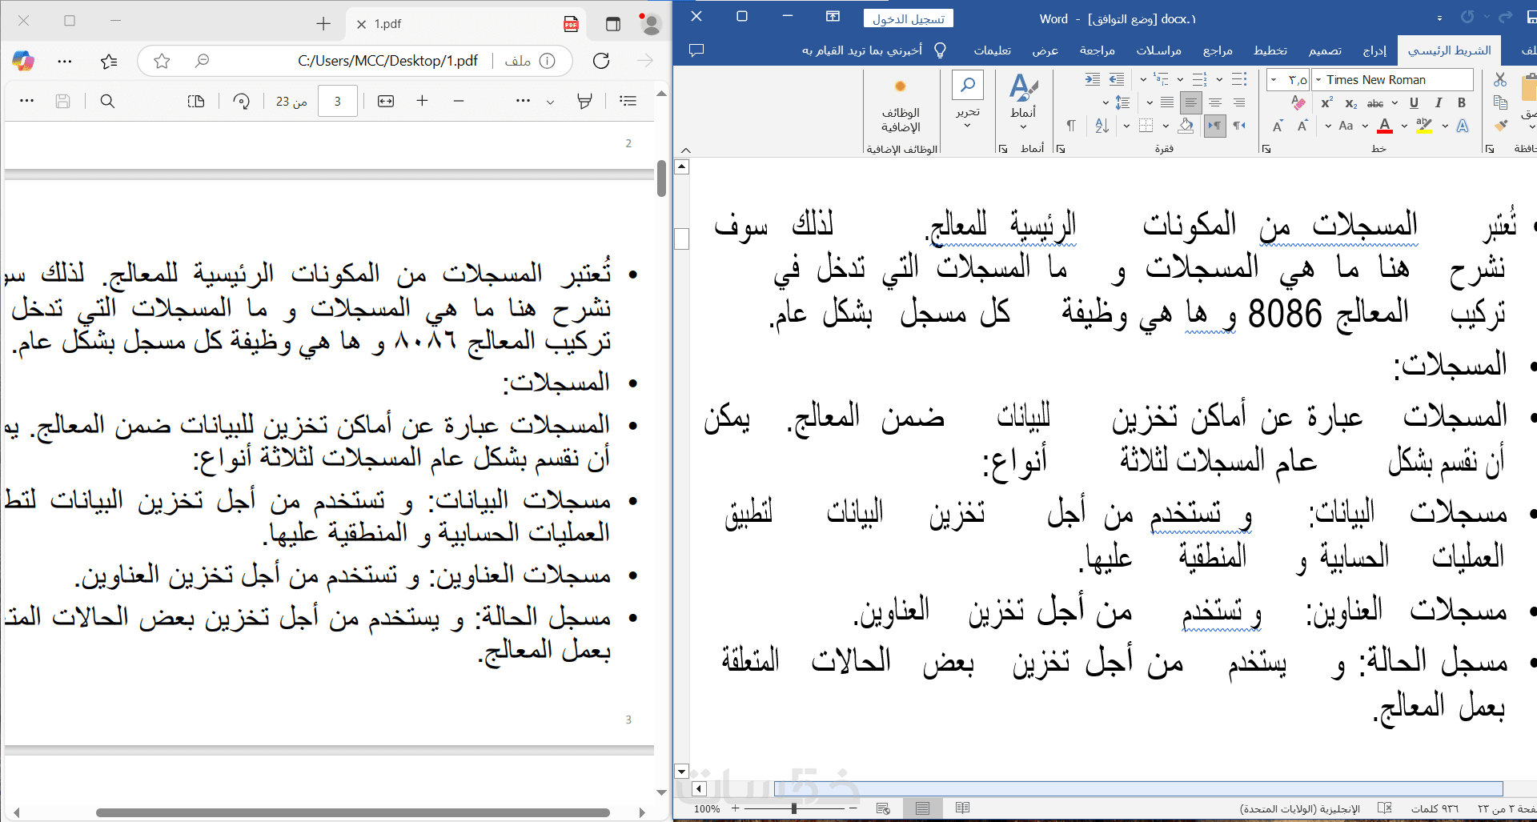Viewport: 1537px width, 822px height.
Task: Toggle Italic formatting in Word
Action: pyautogui.click(x=1439, y=103)
